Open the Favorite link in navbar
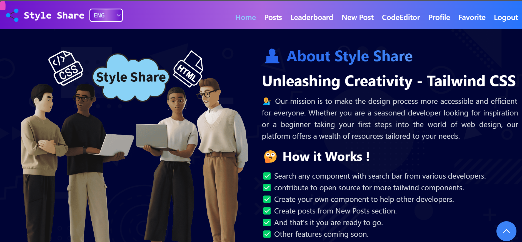This screenshot has height=242, width=522. (x=472, y=17)
